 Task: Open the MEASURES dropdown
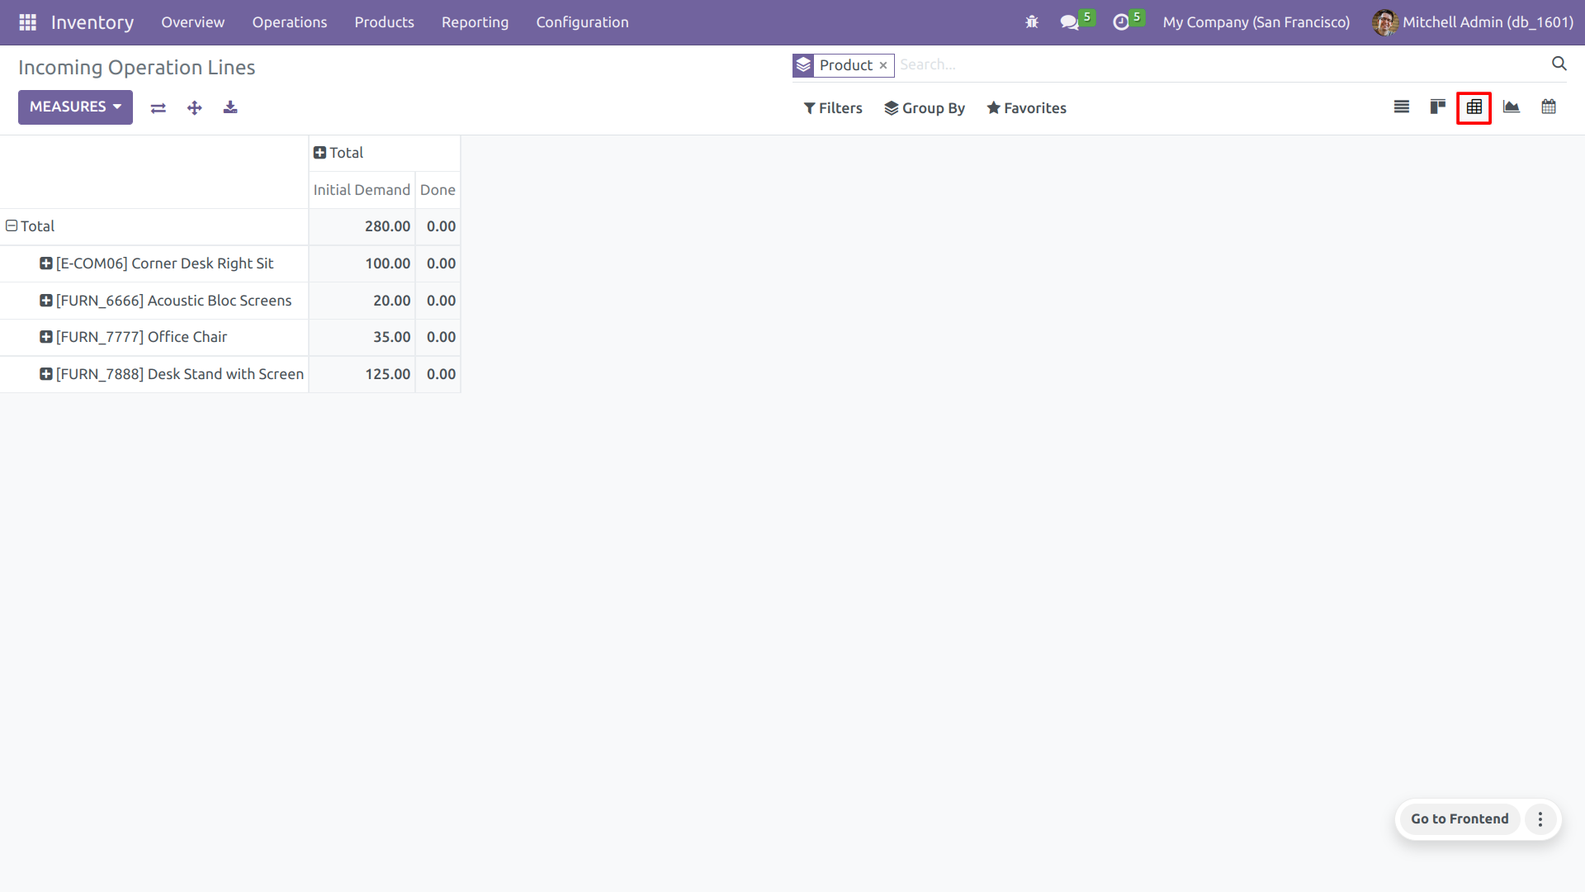pyautogui.click(x=75, y=107)
